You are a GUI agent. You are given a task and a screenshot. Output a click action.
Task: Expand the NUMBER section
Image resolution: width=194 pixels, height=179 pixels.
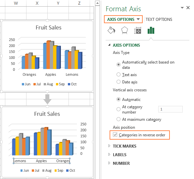pyautogui.click(x=109, y=163)
